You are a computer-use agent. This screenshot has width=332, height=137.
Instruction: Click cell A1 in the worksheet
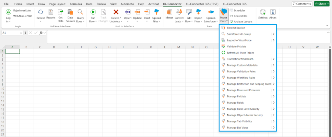(12, 51)
